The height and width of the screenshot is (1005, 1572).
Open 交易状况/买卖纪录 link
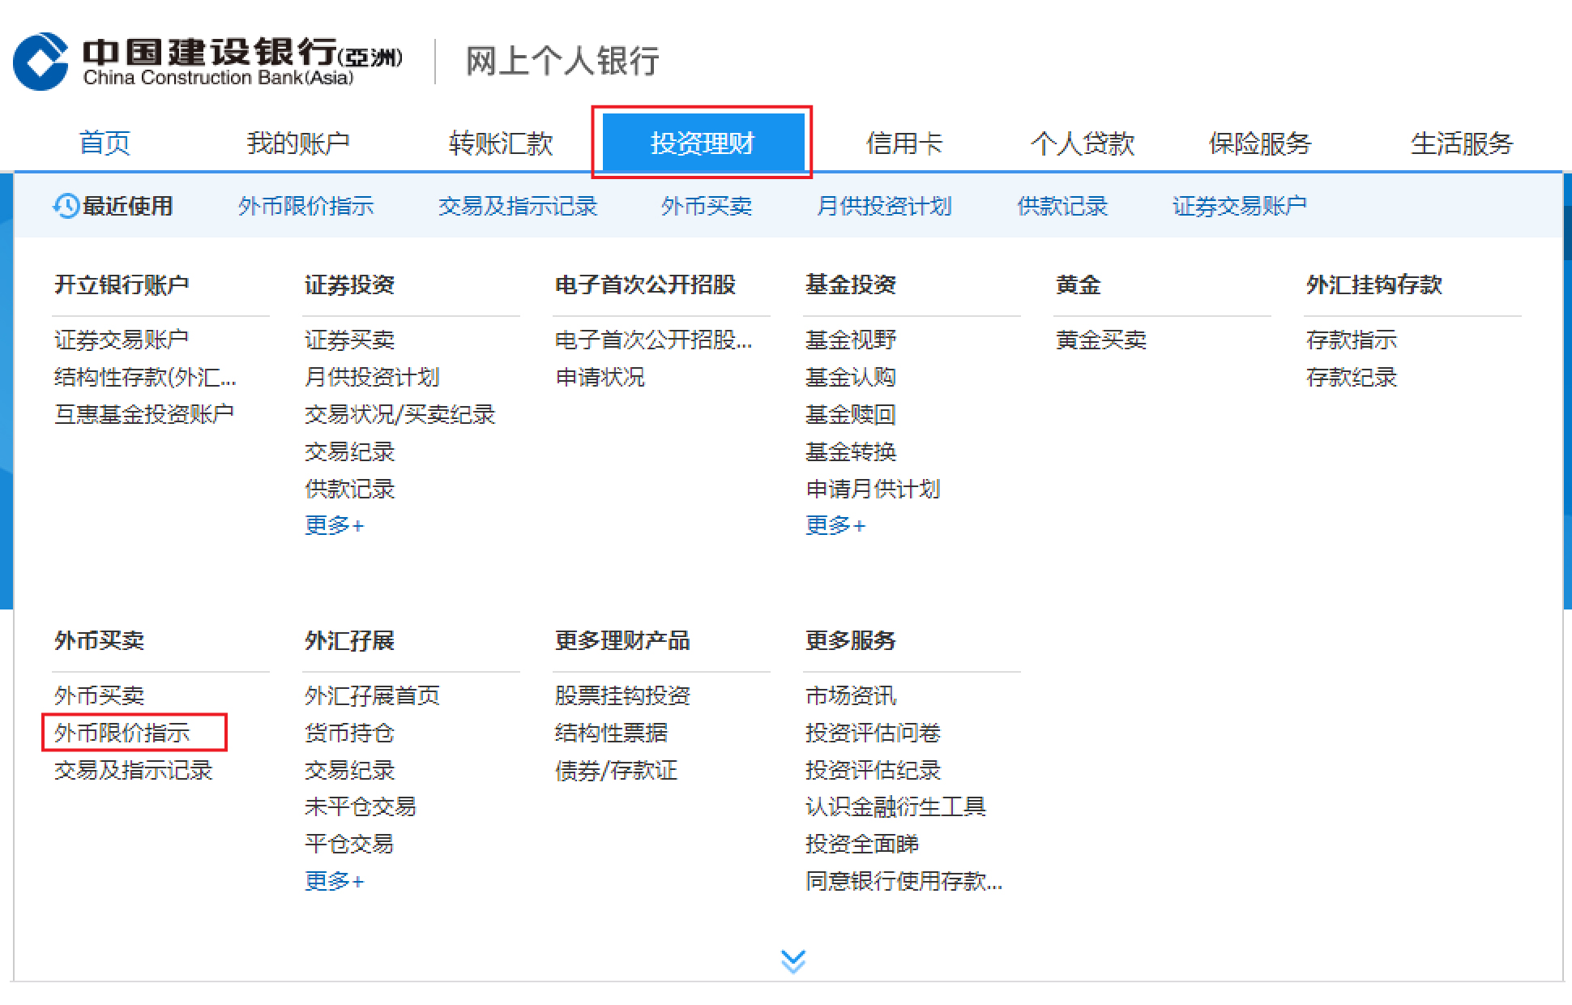[400, 414]
